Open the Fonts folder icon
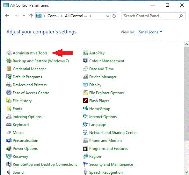 [x=9, y=108]
